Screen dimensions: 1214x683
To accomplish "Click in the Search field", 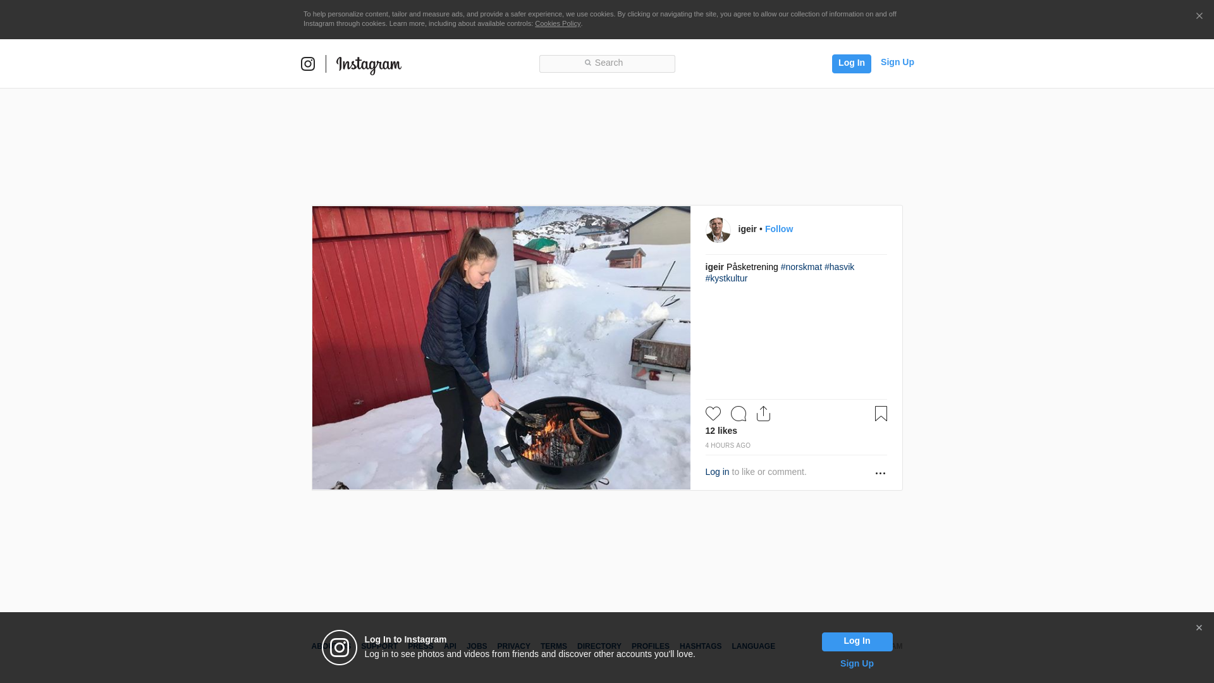I will pos(607,63).
